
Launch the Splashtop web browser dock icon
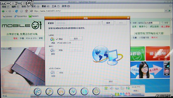(38, 92)
